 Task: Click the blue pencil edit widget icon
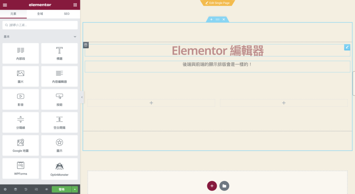tap(347, 47)
